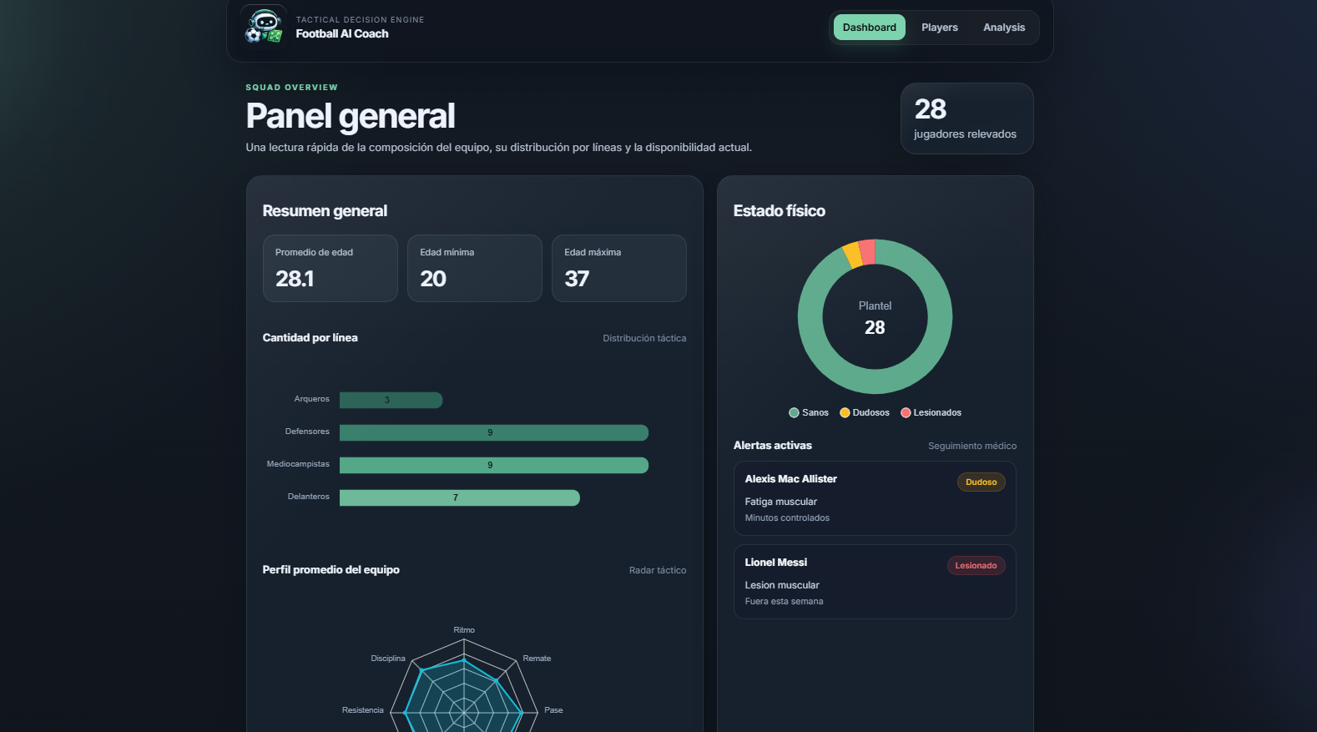
Task: Click the Panel general heading
Action: [351, 116]
